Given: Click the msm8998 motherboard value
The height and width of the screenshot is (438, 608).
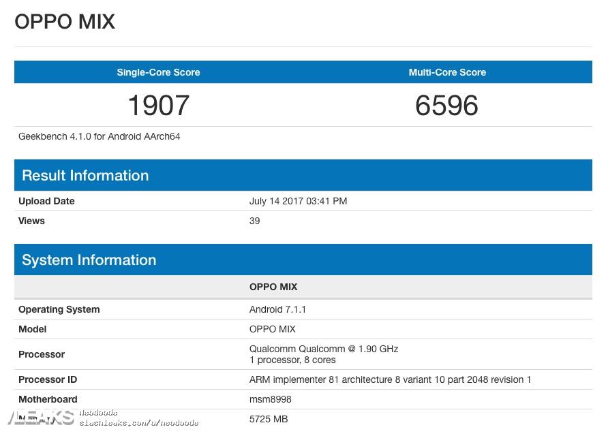Looking at the screenshot, I should [270, 399].
